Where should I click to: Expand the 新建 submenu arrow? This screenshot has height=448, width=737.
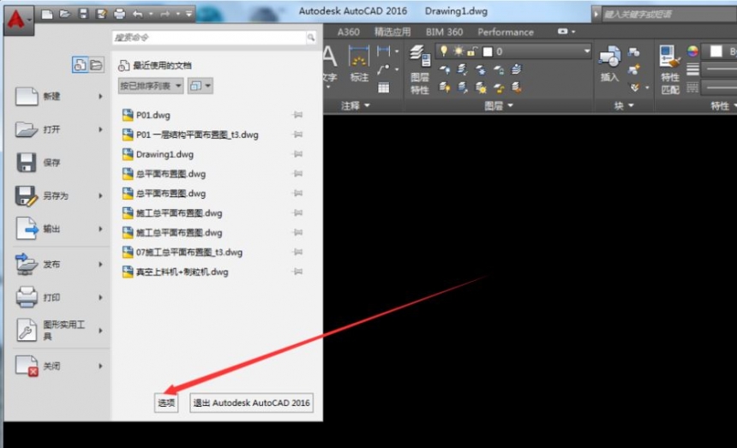[x=100, y=96]
